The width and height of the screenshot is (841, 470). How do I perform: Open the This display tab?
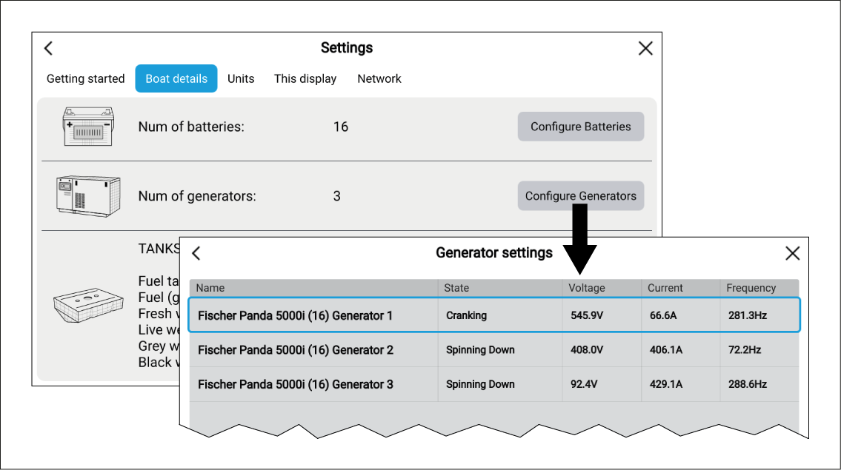pos(305,78)
